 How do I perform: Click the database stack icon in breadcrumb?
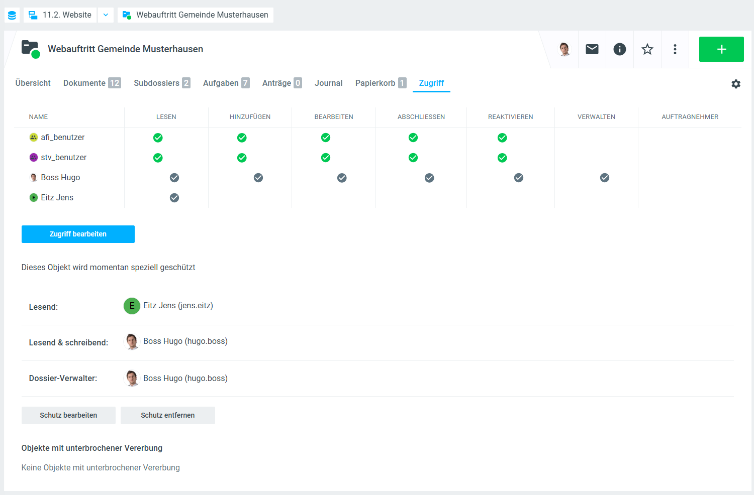12,15
